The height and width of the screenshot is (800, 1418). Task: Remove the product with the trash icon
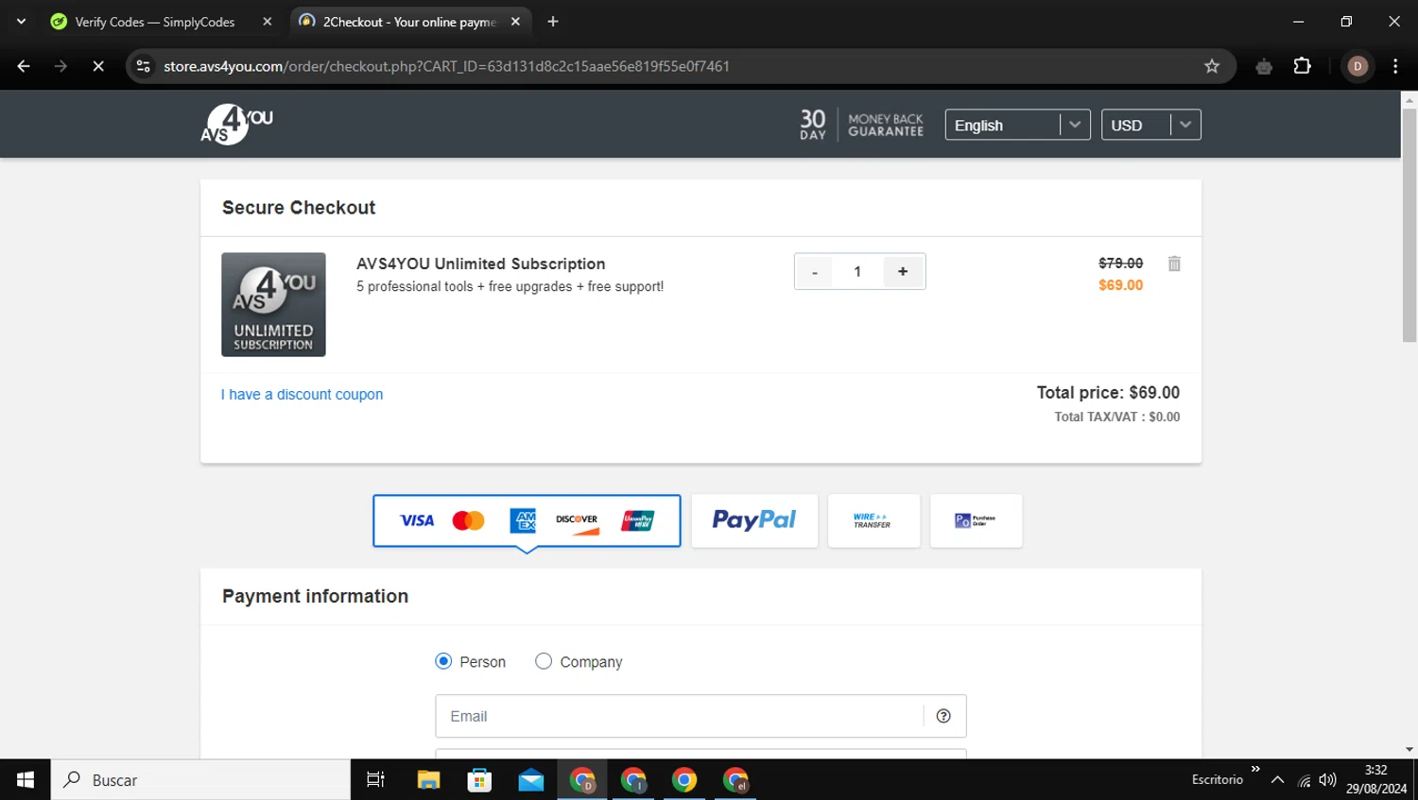pyautogui.click(x=1174, y=264)
